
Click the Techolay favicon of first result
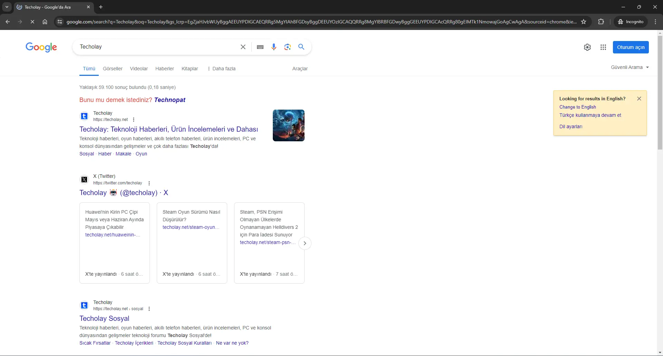point(84,116)
